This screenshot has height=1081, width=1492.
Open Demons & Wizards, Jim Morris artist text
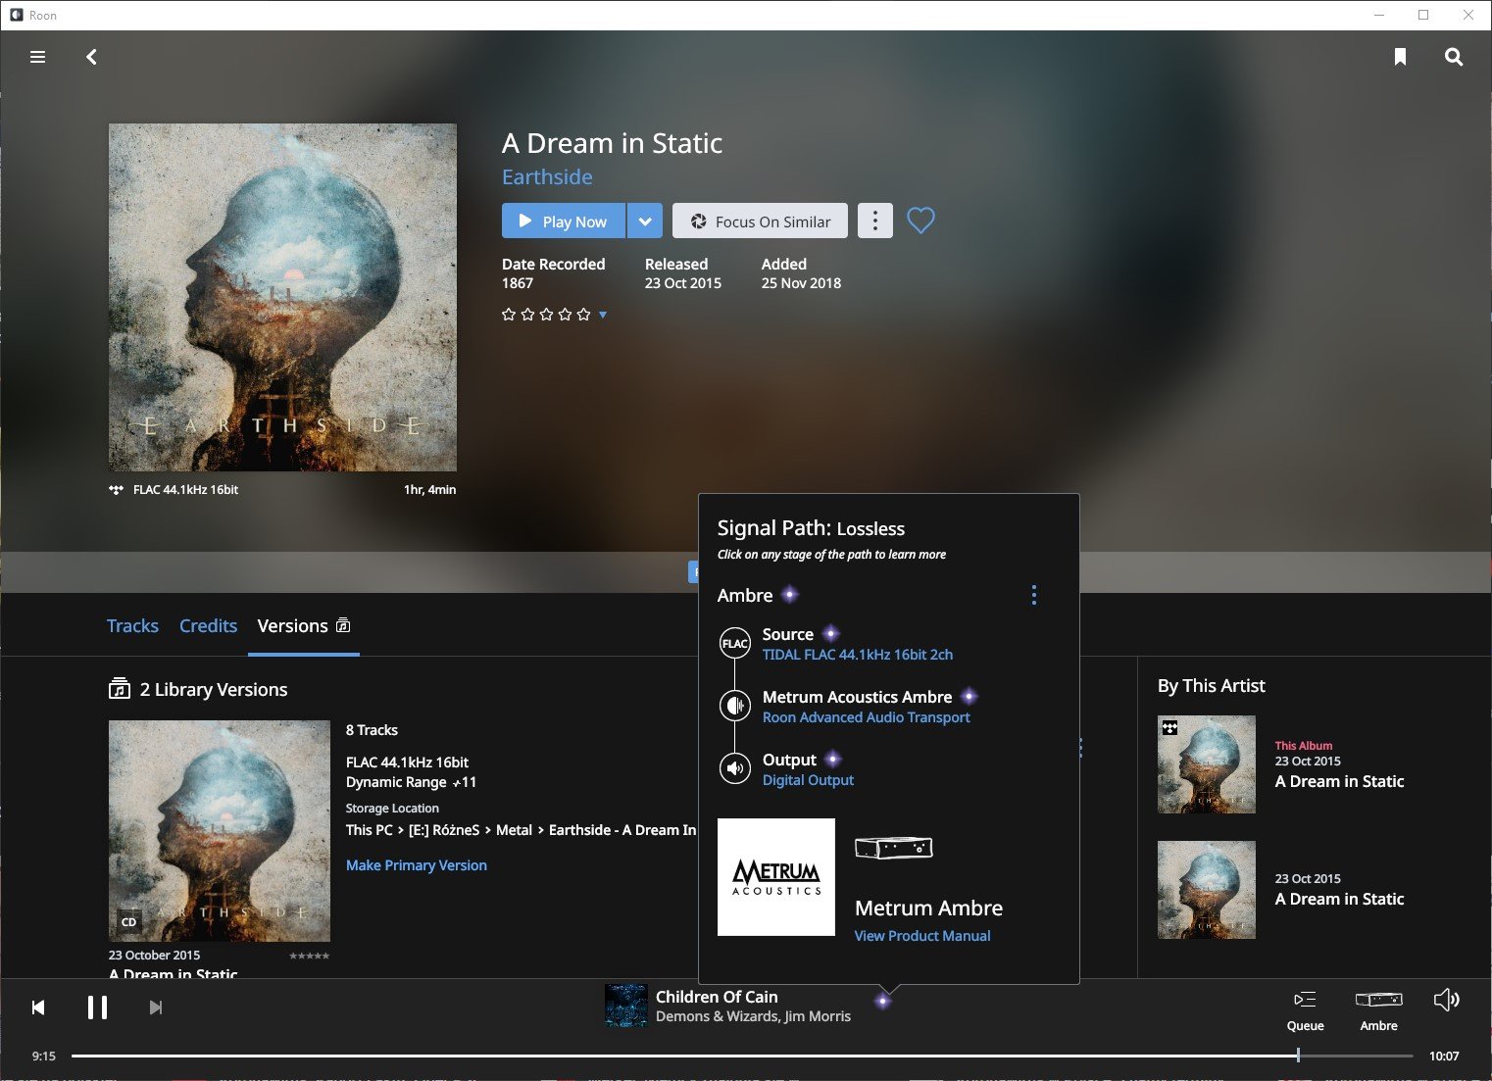point(753,1016)
